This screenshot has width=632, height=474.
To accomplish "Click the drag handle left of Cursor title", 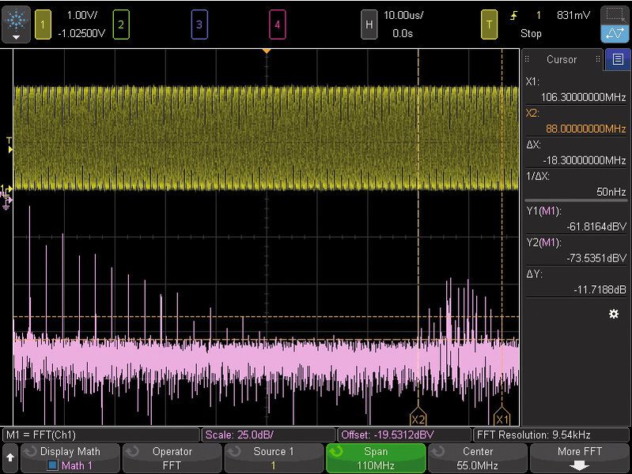I will [x=527, y=59].
